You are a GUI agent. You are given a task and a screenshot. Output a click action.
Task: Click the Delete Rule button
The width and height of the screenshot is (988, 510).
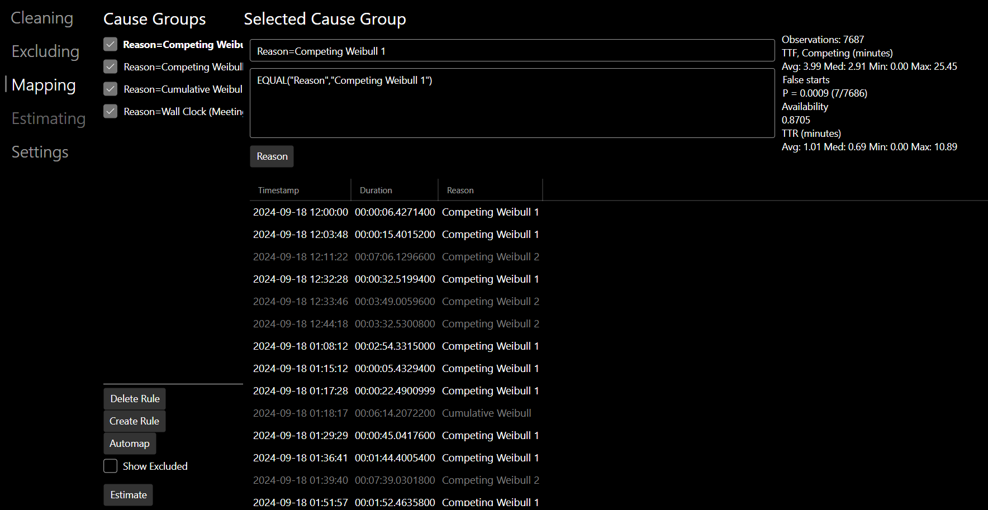135,399
